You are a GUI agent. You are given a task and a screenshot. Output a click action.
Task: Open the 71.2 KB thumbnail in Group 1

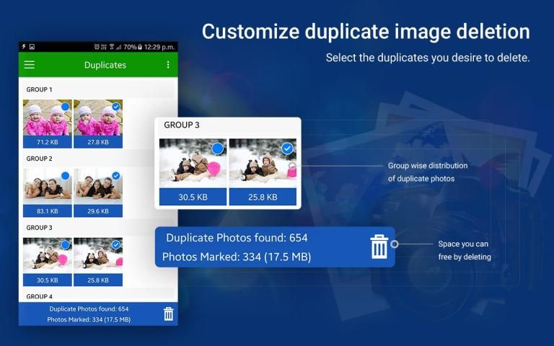pyautogui.click(x=45, y=120)
